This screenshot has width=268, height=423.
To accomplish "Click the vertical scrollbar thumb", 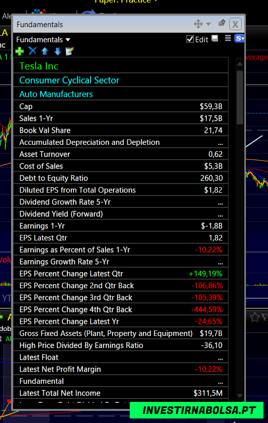I will [x=240, y=98].
